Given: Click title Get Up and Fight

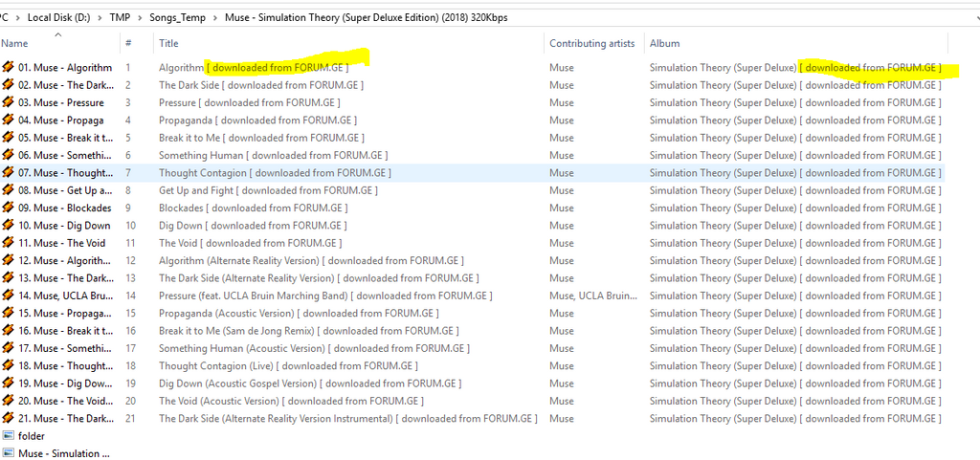Looking at the screenshot, I should 268,190.
